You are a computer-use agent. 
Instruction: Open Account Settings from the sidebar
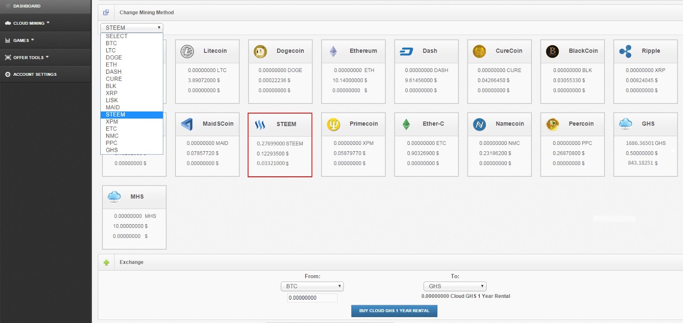pos(45,74)
